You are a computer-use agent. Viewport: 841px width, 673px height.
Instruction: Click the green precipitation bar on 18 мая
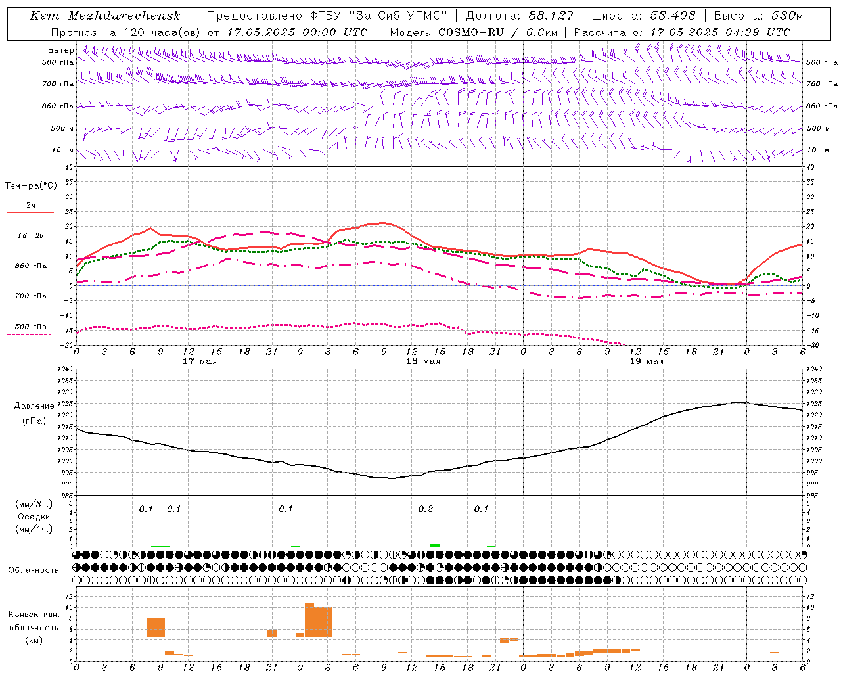tap(435, 545)
